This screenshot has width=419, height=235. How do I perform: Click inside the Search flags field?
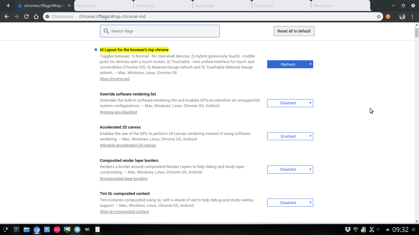pos(160,31)
